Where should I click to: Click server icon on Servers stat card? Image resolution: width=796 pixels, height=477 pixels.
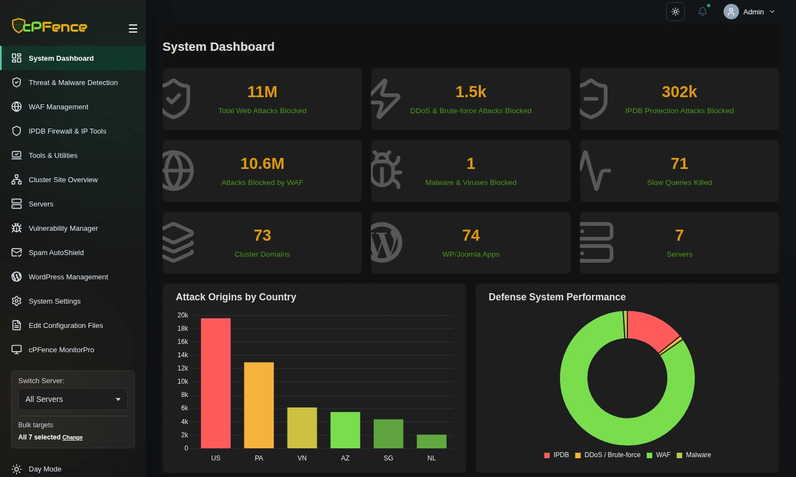coord(597,242)
